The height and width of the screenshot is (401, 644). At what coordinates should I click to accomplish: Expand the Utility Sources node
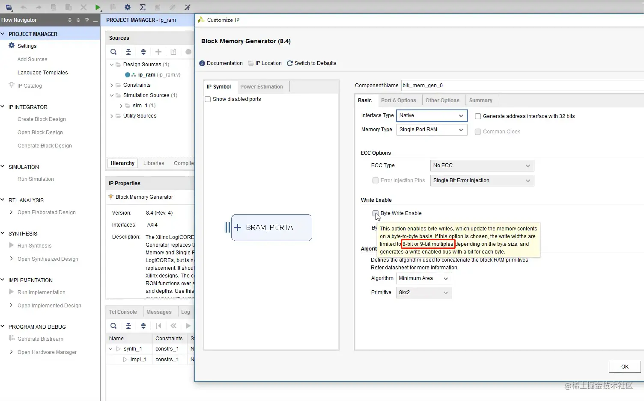pos(112,116)
